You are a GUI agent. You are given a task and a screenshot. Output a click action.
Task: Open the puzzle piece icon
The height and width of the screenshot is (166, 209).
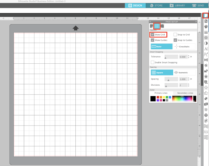pos(206,99)
